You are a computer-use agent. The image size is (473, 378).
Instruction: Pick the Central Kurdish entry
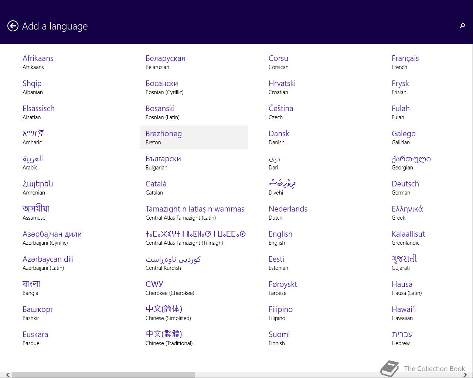pos(194,263)
